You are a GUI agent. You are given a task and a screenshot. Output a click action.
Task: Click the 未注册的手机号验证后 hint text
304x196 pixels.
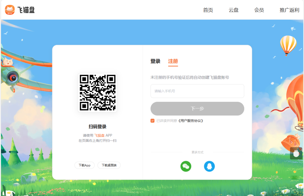coord(190,77)
